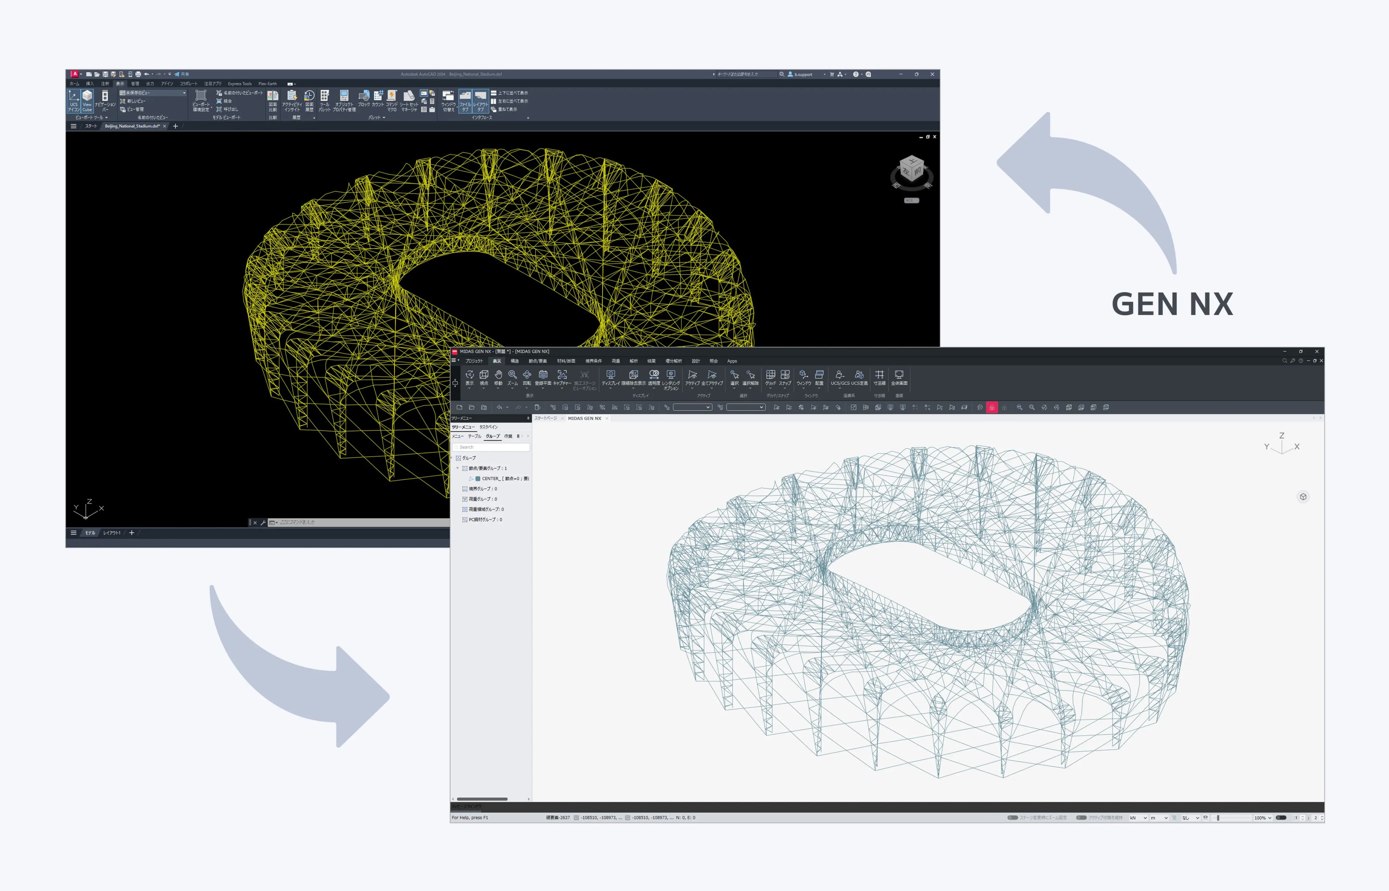Click 上下に並べて表示 in AutoCAD ribbon

[x=509, y=93]
